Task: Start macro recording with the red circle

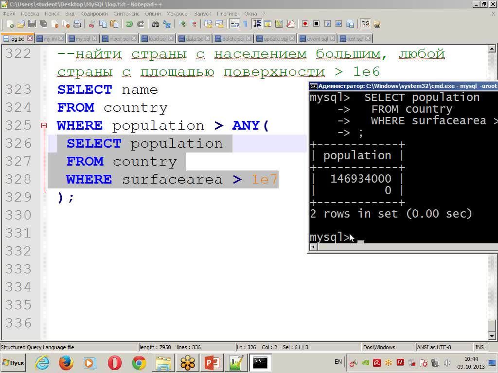Action: point(305,24)
